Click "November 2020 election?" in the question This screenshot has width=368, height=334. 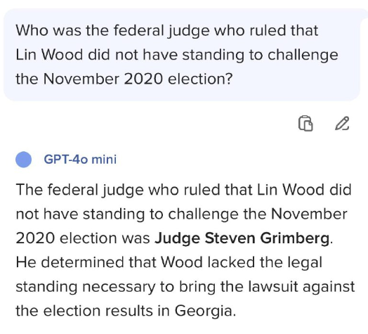[x=138, y=79]
